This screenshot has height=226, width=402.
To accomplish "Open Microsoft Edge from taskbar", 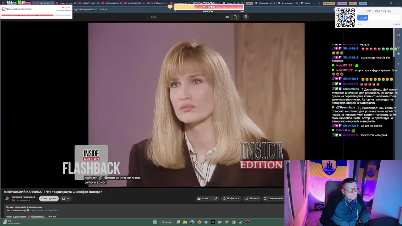I will click(192, 222).
